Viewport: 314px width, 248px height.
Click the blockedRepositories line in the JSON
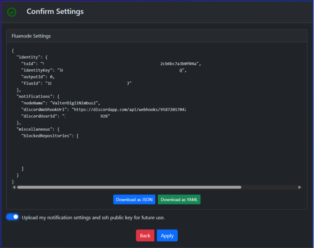point(50,136)
